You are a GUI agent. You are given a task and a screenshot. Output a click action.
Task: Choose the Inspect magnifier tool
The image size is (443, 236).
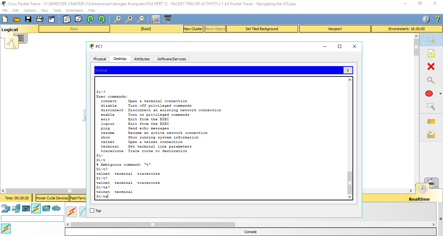tap(431, 80)
